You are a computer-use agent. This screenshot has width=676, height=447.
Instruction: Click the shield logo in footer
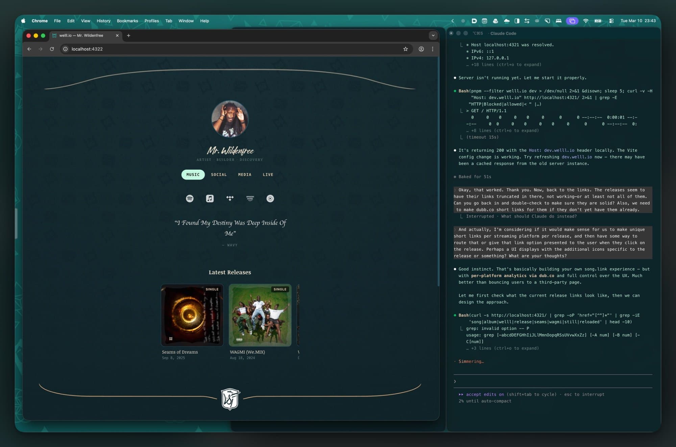point(230,399)
